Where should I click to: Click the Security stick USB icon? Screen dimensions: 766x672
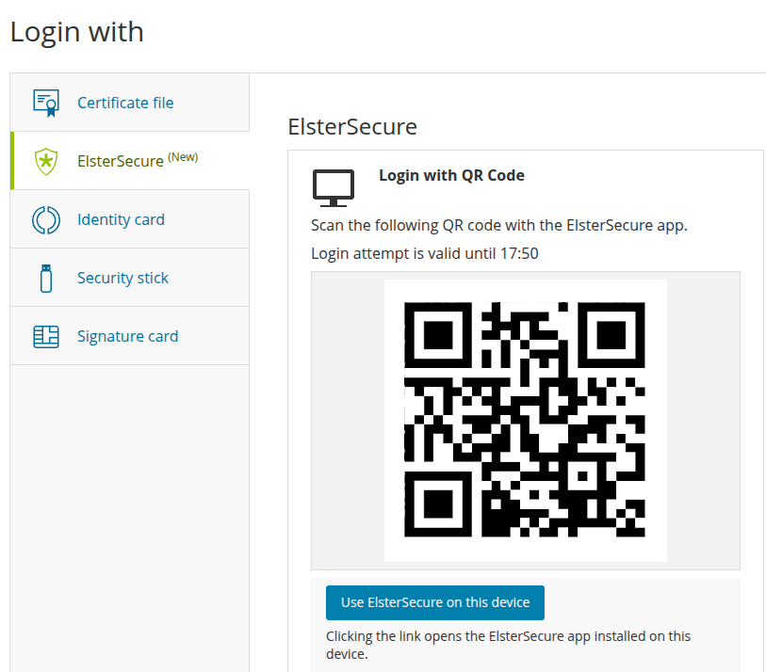point(46,279)
